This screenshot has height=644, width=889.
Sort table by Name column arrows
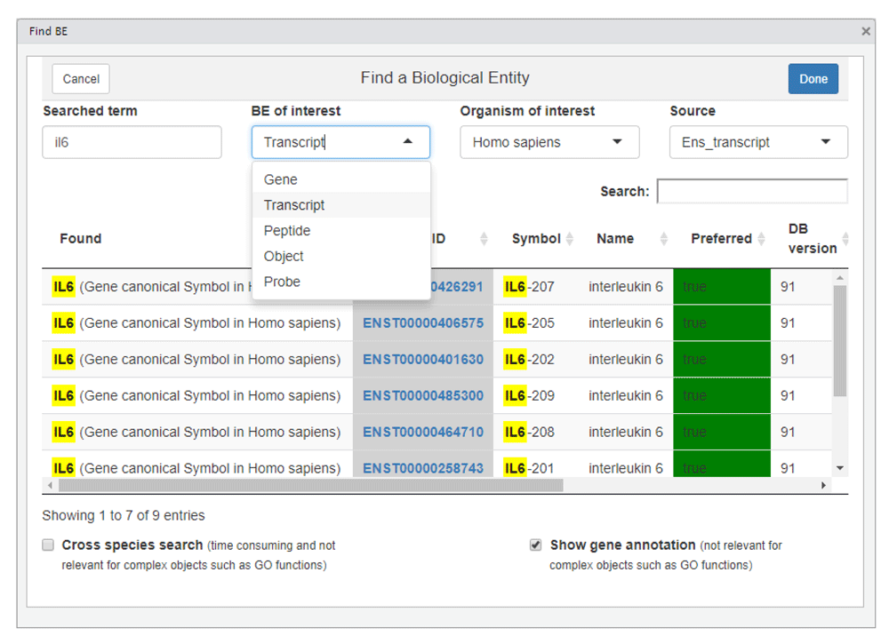tap(663, 239)
